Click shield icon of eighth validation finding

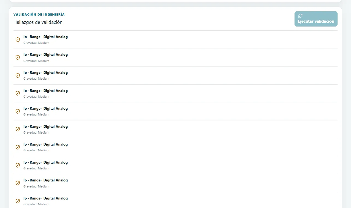[x=18, y=165]
